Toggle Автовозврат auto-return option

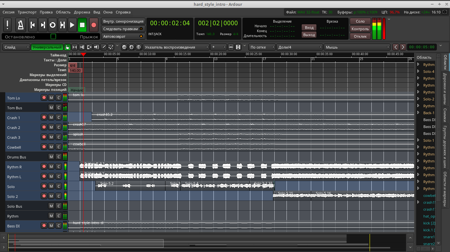pyautogui.click(x=123, y=36)
